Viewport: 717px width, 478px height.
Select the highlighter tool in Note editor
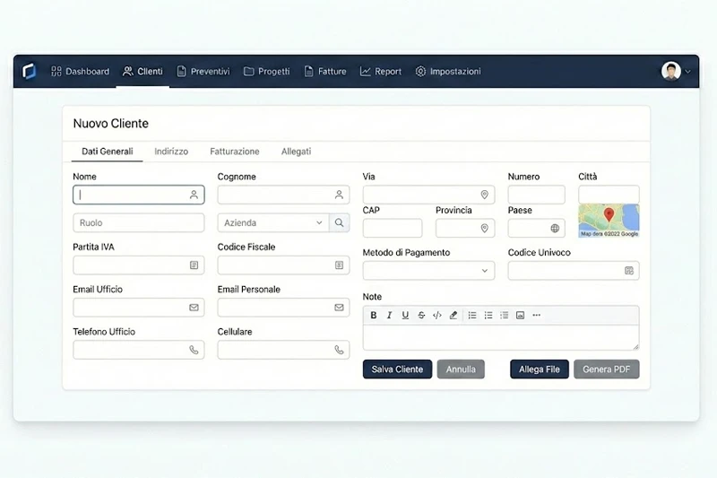pos(454,315)
